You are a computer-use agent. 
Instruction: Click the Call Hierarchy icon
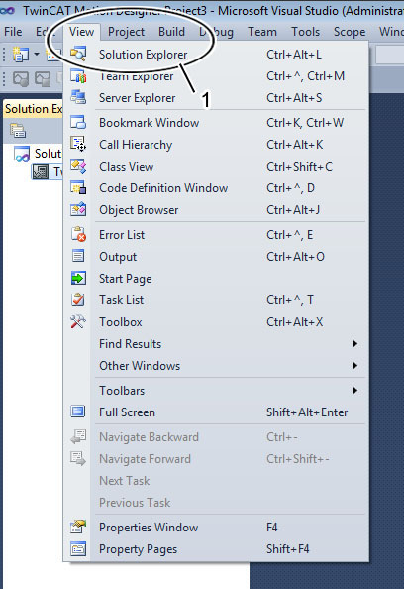78,144
